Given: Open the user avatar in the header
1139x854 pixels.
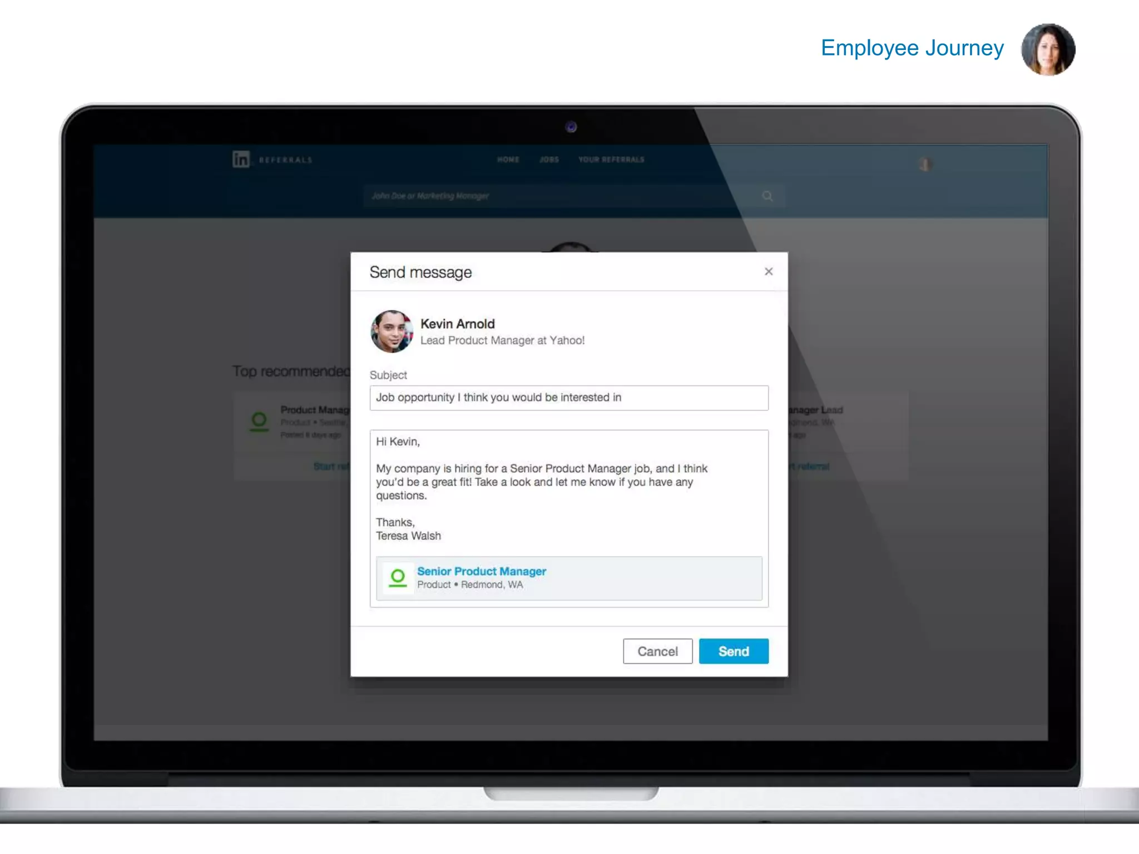Looking at the screenshot, I should point(925,165).
